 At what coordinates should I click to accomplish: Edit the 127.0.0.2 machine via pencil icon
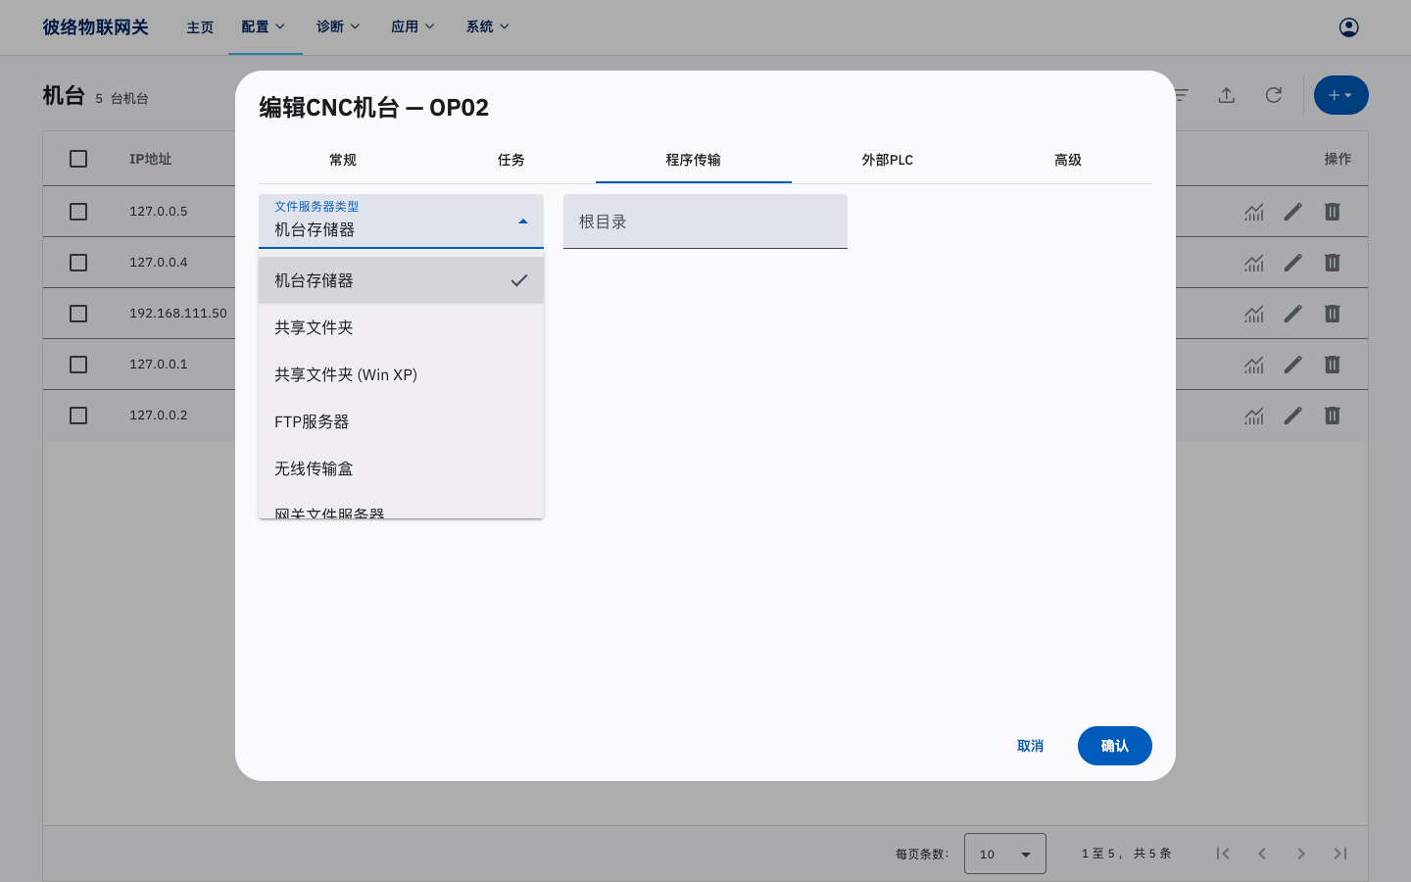tap(1293, 416)
